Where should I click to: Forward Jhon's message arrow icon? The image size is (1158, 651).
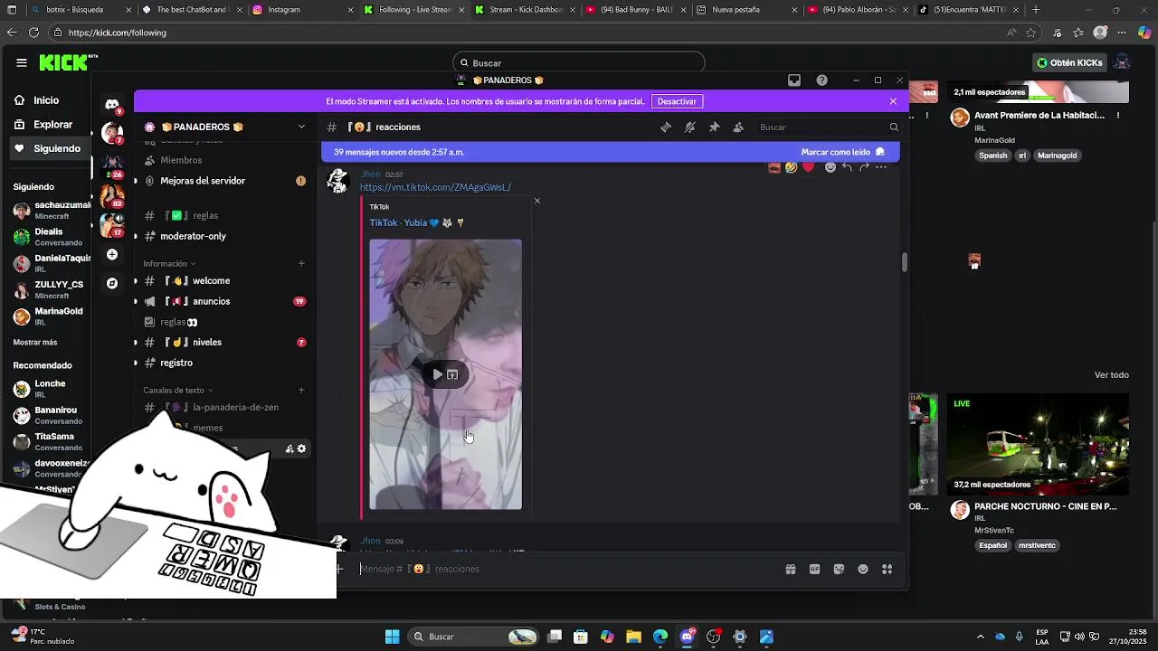tap(864, 167)
